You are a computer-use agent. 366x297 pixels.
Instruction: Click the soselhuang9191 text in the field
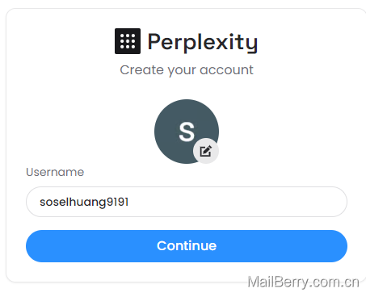point(84,202)
